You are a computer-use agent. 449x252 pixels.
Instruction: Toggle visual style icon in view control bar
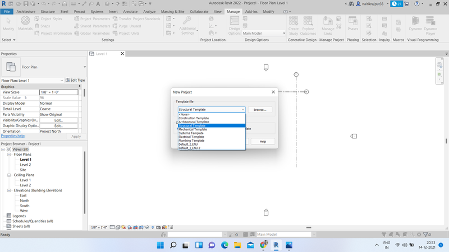coord(118,227)
